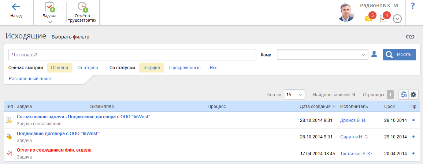Select the От меня filter
The height and width of the screenshot is (164, 423).
59,68
